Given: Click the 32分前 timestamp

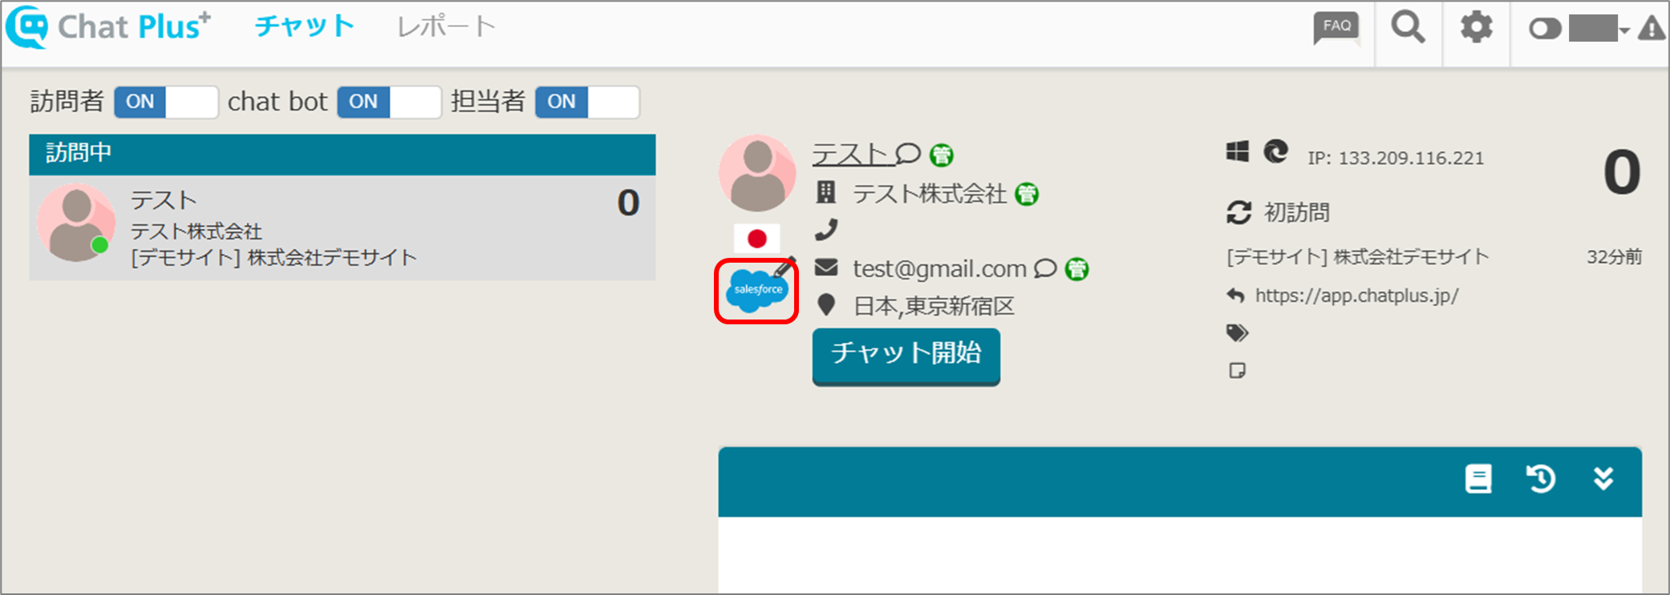Looking at the screenshot, I should click(x=1614, y=256).
